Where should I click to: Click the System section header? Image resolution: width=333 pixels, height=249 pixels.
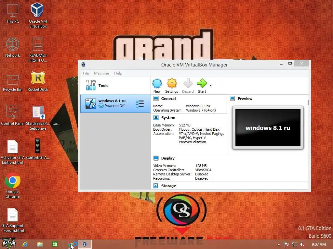click(x=168, y=118)
